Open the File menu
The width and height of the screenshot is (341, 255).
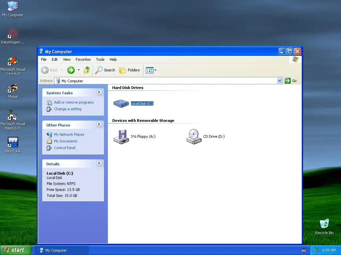point(44,59)
